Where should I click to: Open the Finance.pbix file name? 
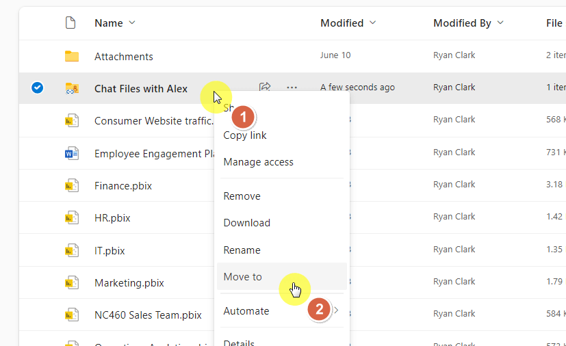pos(123,186)
